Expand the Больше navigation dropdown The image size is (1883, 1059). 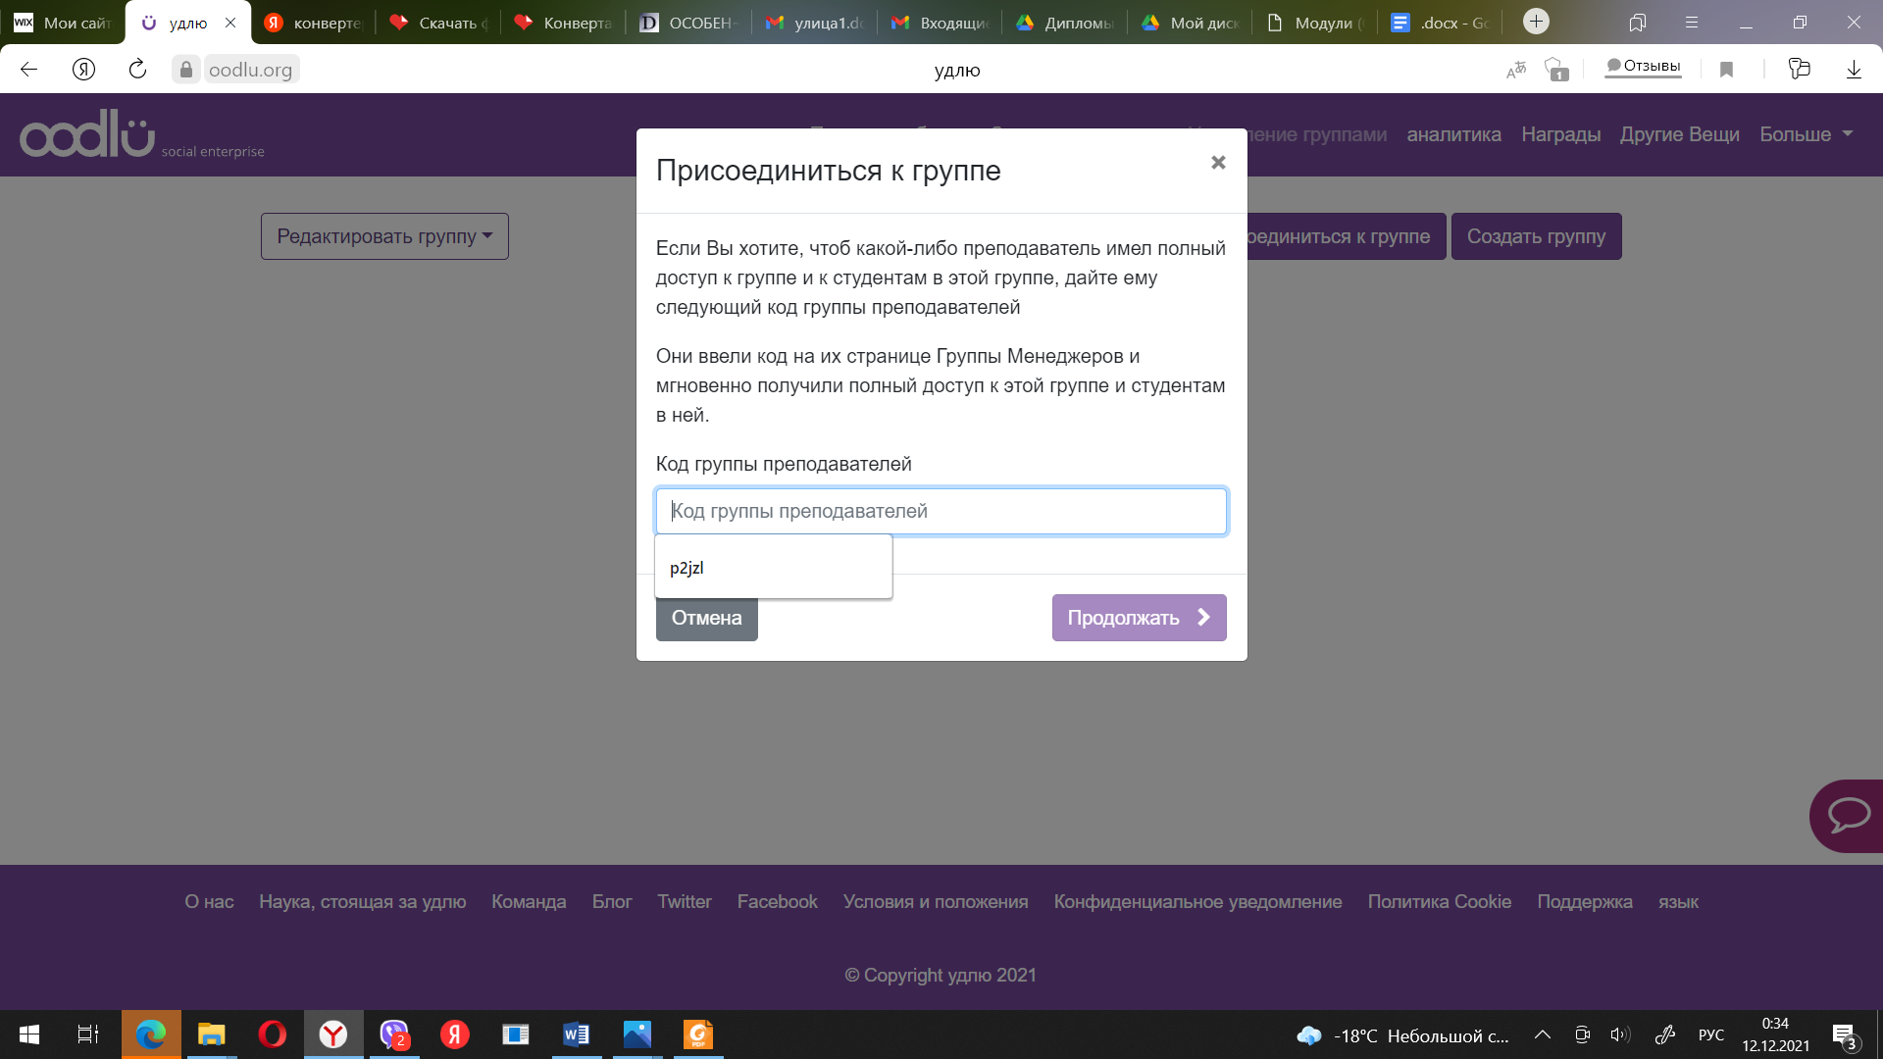pos(1806,134)
